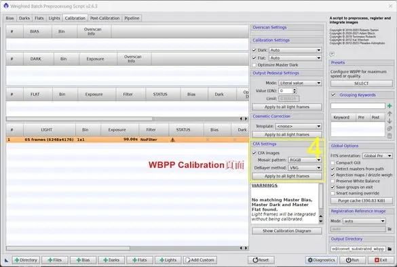Open the DeBayer method VNG dropdown
Screen dimensions: 397x267
coord(305,167)
